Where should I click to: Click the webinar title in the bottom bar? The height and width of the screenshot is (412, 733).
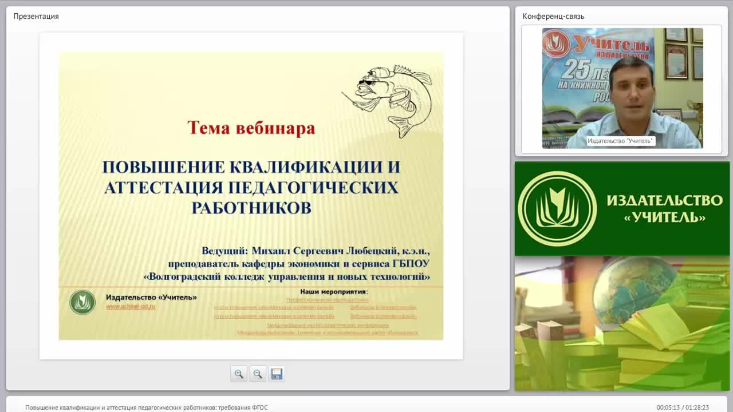[x=146, y=407]
